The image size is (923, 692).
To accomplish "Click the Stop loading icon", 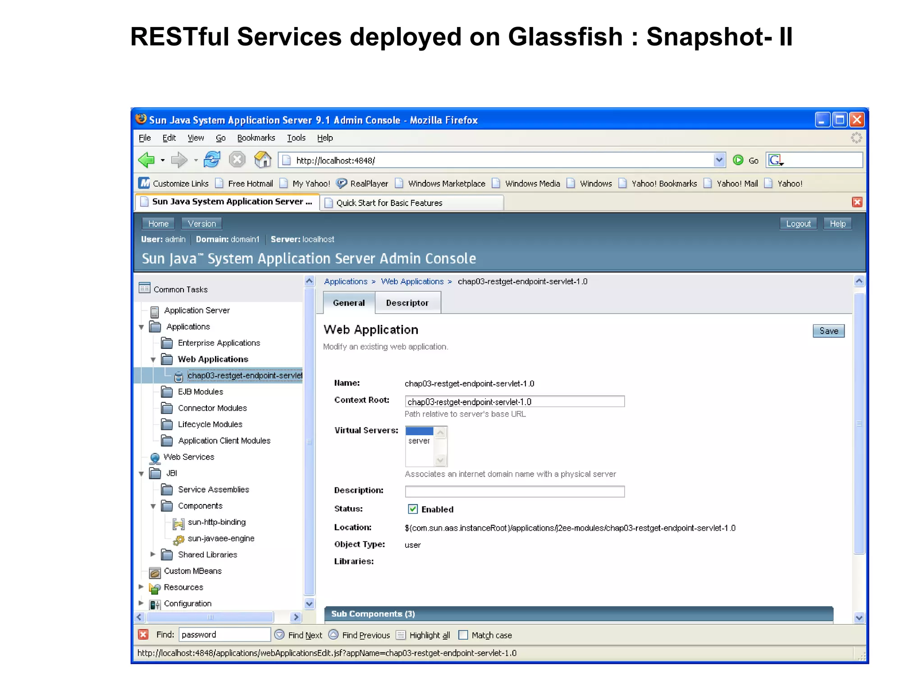I will 237,159.
